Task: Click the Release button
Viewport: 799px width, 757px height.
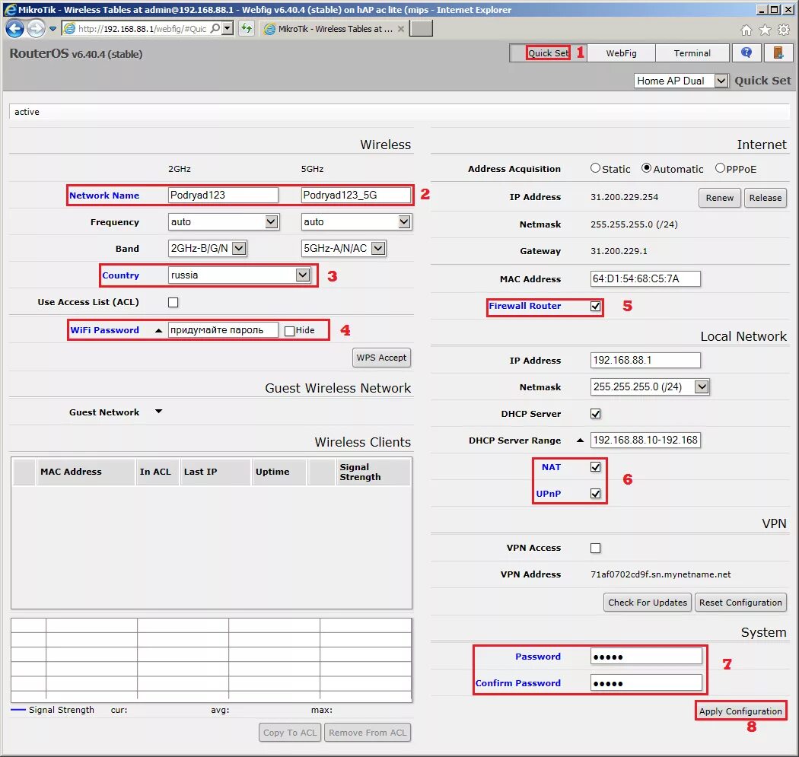Action: click(765, 198)
